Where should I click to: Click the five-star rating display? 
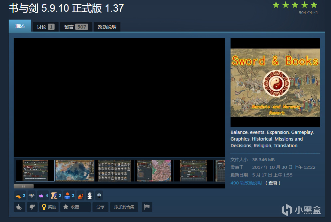click(x=295, y=5)
